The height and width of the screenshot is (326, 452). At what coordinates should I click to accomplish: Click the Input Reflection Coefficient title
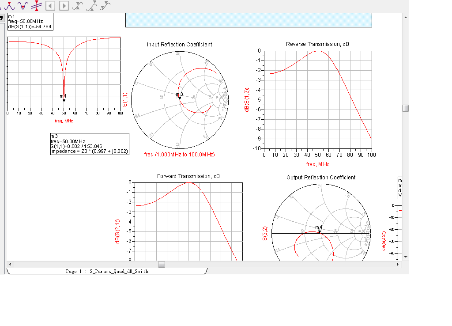pyautogui.click(x=179, y=45)
